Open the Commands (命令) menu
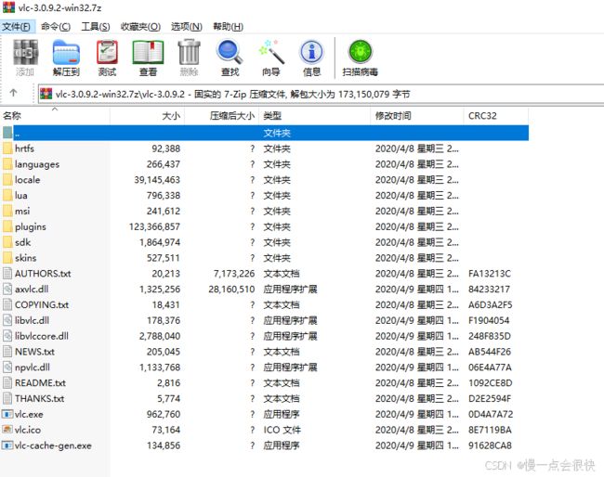604x477 pixels. [56, 27]
